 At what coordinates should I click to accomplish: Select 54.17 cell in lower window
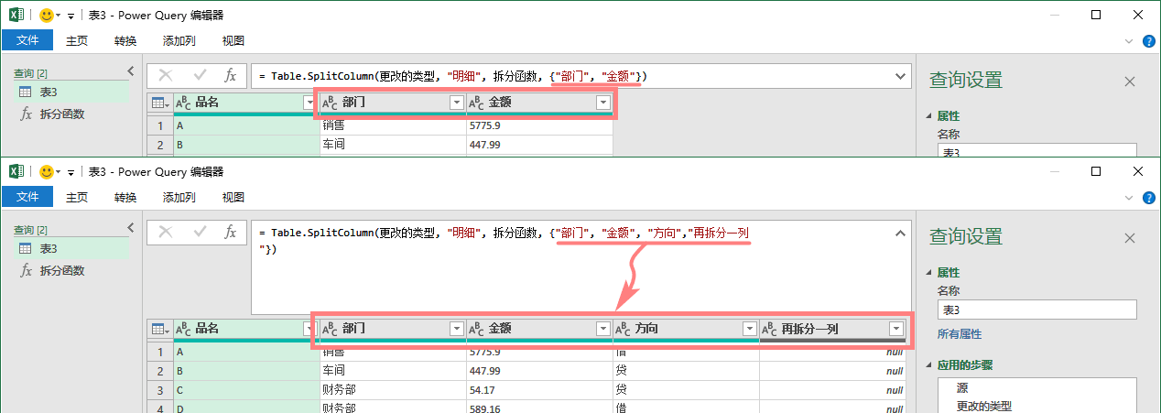(539, 390)
